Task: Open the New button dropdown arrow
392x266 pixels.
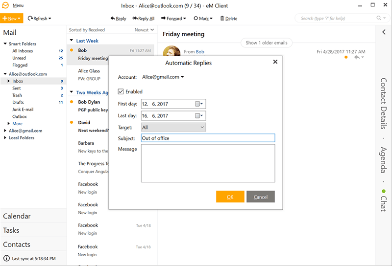Action: point(19,19)
